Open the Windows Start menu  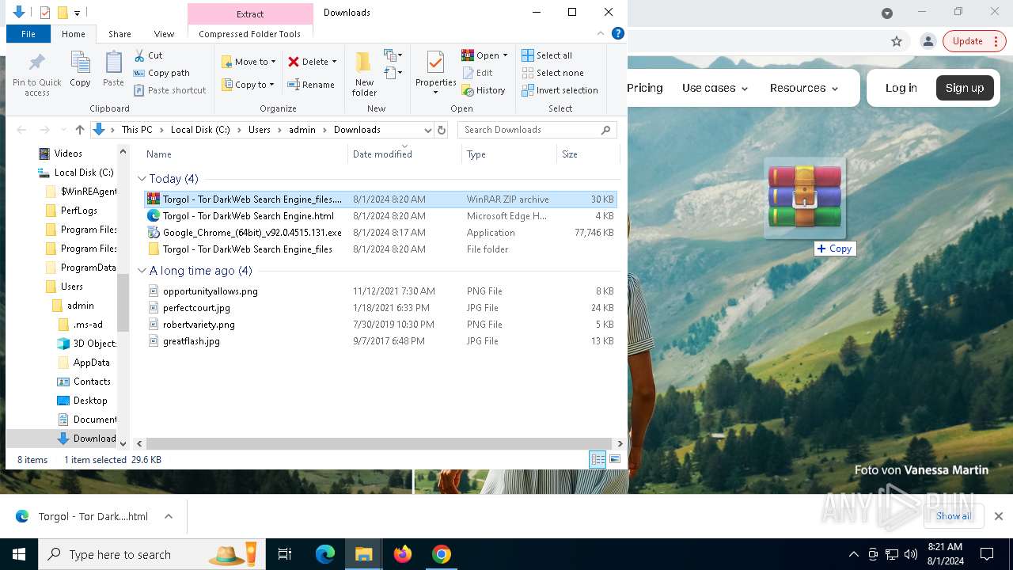click(x=19, y=554)
